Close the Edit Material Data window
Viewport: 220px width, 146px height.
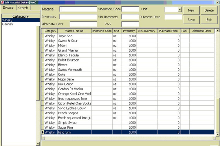218,3
